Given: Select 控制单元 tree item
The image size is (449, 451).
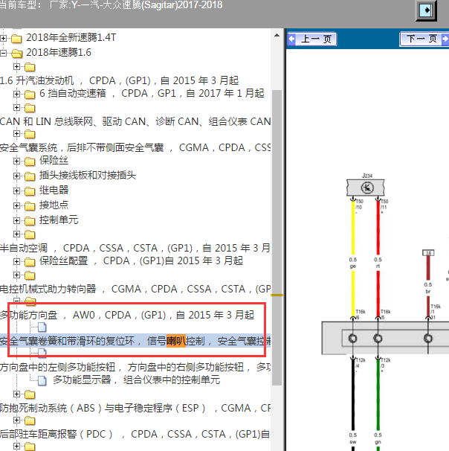Looking at the screenshot, I should pyautogui.click(x=59, y=220).
